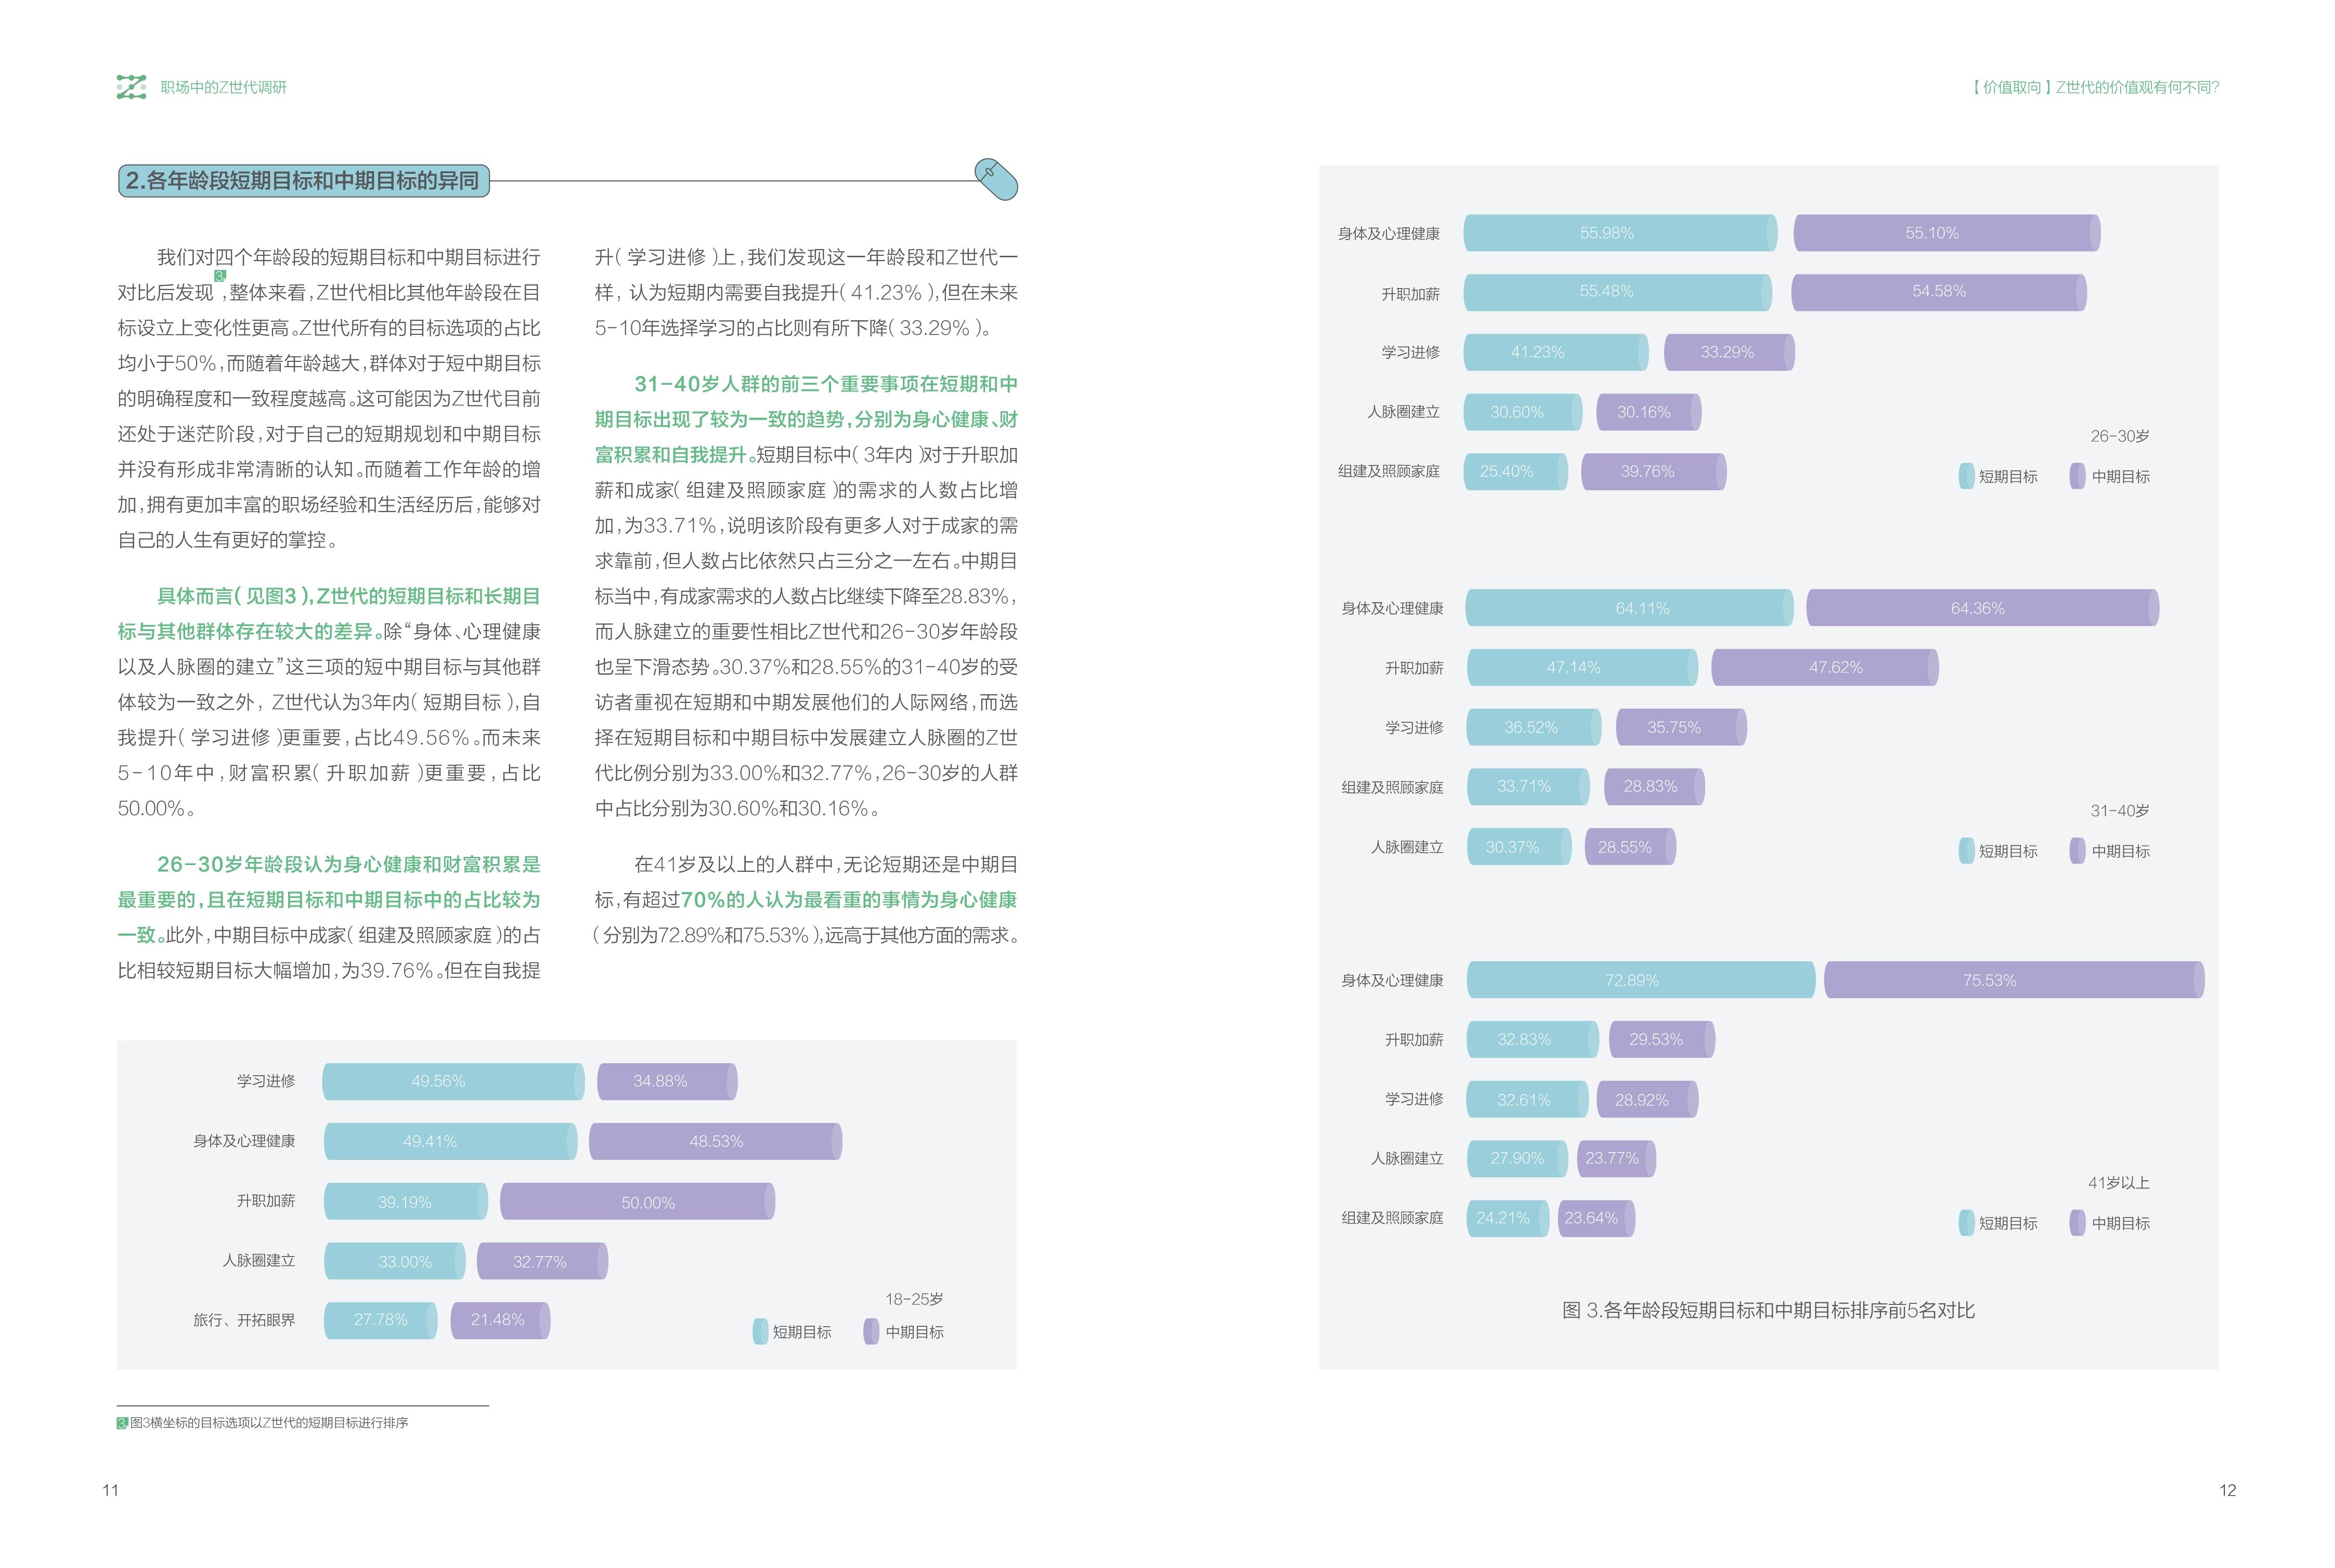Click the green superscript footnote marker in the paragraph
The height and width of the screenshot is (1568, 2335).
pyautogui.click(x=220, y=276)
